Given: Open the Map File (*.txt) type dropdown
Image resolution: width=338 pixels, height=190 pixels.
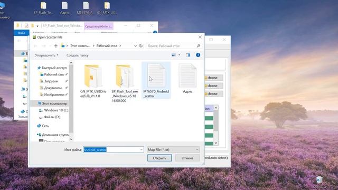Looking at the screenshot, I should click(173, 149).
